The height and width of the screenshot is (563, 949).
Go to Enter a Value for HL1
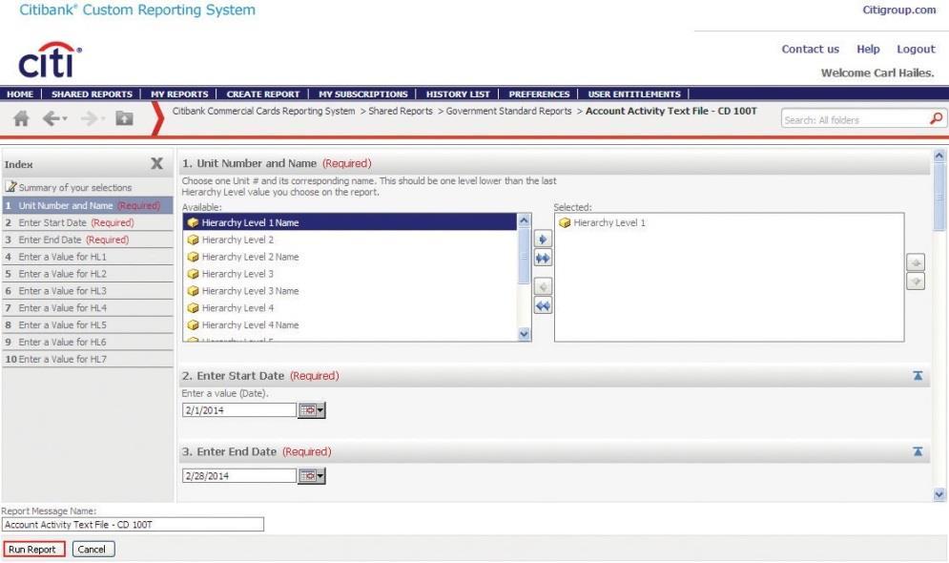pyautogui.click(x=88, y=256)
